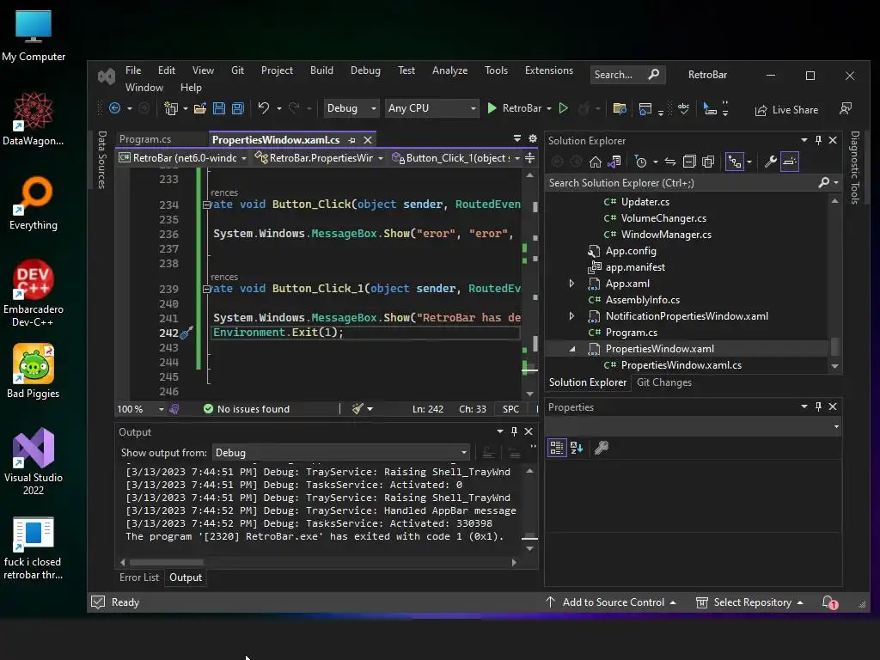The width and height of the screenshot is (880, 660).
Task: Open Show output from Debug dropdown
Action: 340,452
